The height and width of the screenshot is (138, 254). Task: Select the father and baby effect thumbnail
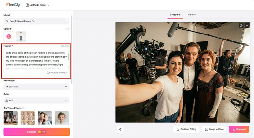(x=45, y=118)
